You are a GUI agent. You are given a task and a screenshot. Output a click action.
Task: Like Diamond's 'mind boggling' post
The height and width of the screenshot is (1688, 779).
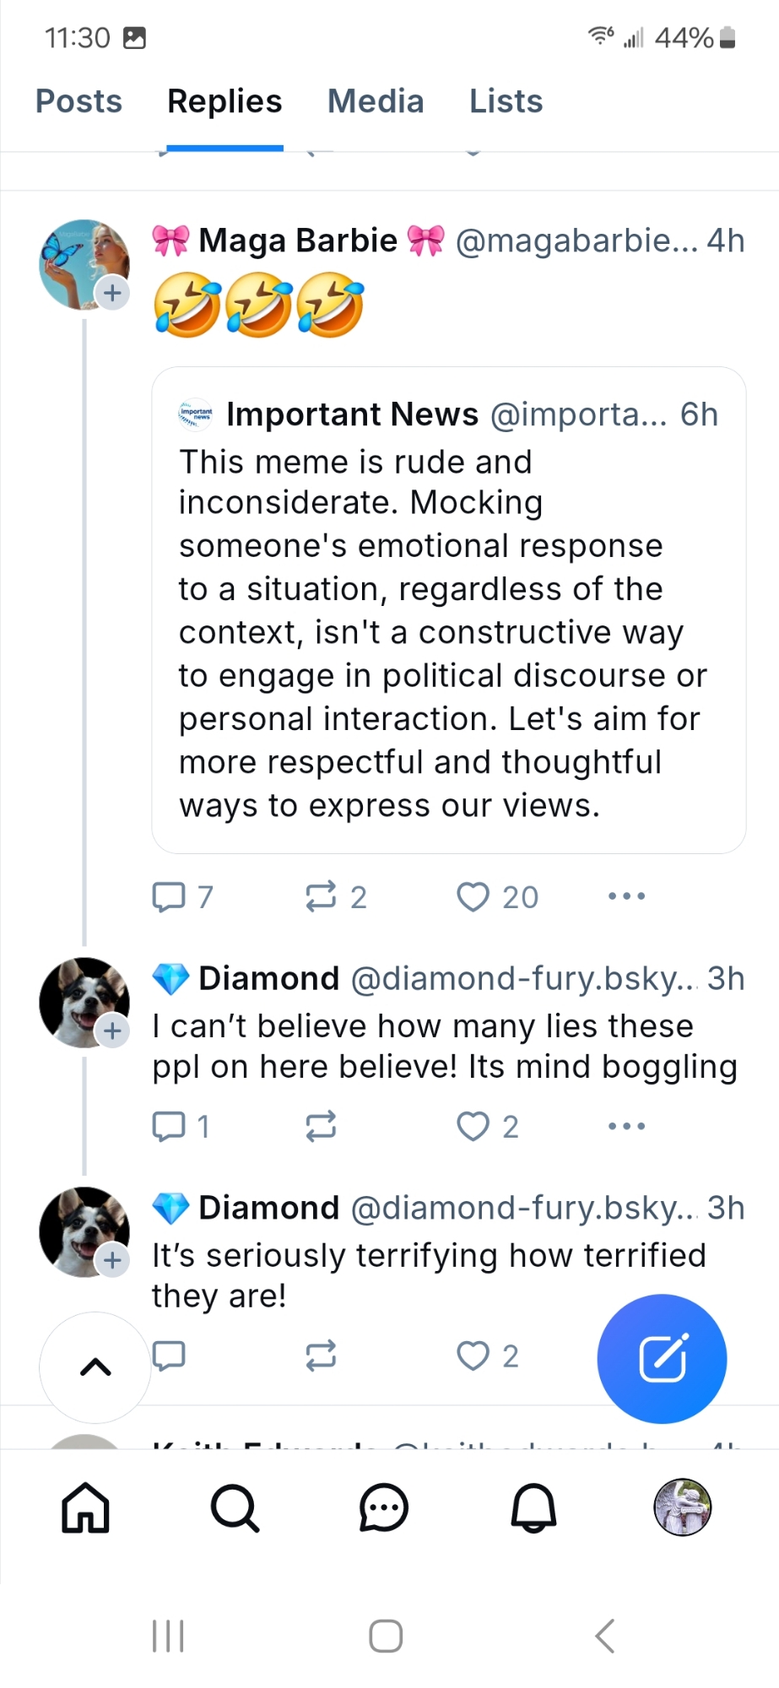click(x=473, y=1126)
